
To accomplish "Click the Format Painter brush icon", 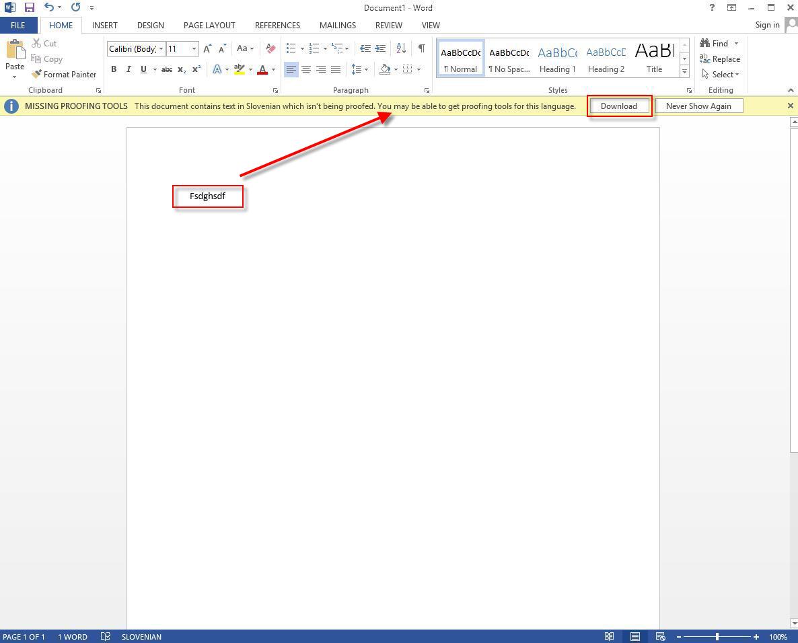I will click(36, 75).
